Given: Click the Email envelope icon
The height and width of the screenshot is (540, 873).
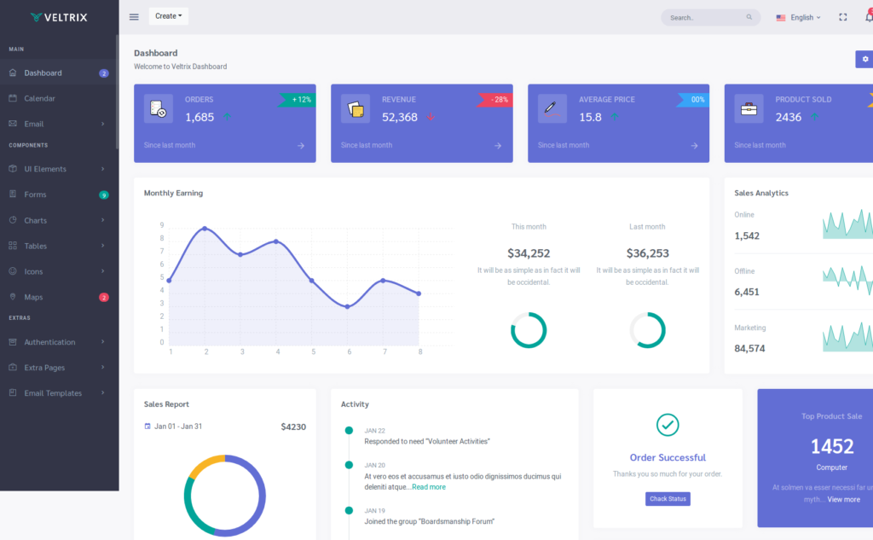Looking at the screenshot, I should tap(13, 124).
